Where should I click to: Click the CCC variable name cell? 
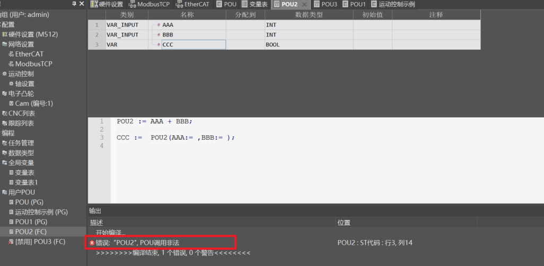(x=194, y=45)
